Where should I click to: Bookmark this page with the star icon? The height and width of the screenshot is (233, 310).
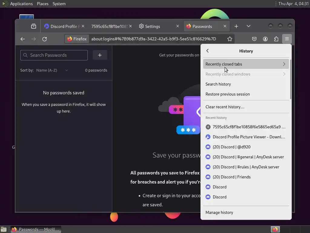coord(229,39)
